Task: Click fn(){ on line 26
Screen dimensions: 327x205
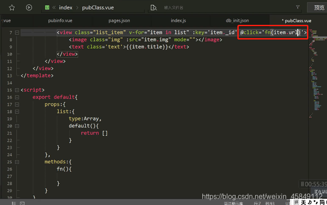Action: coord(64,169)
